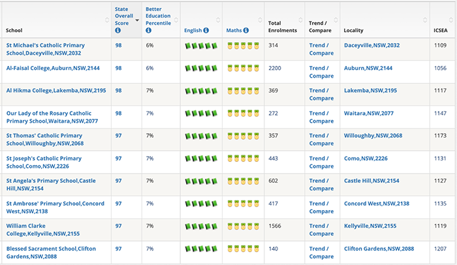The width and height of the screenshot is (457, 265).
Task: Open score 98 link for Our Lady of Rosary
Action: [x=118, y=114]
